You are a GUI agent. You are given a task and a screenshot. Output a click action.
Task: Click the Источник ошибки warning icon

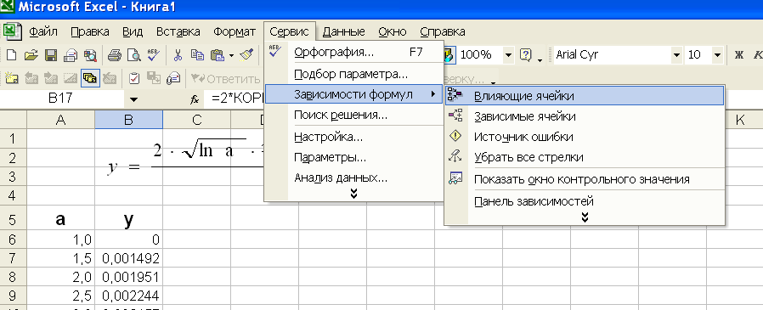click(x=455, y=136)
